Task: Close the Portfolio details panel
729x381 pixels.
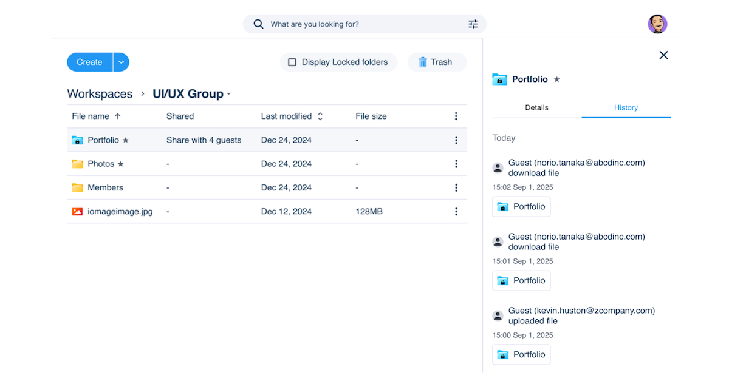Action: (663, 55)
